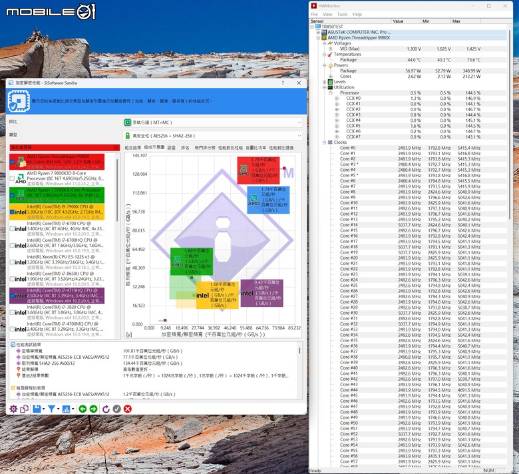Uncheck the AMD Ryzen Threadripper 9980X checkbox
The image size is (519, 474).
(12, 162)
